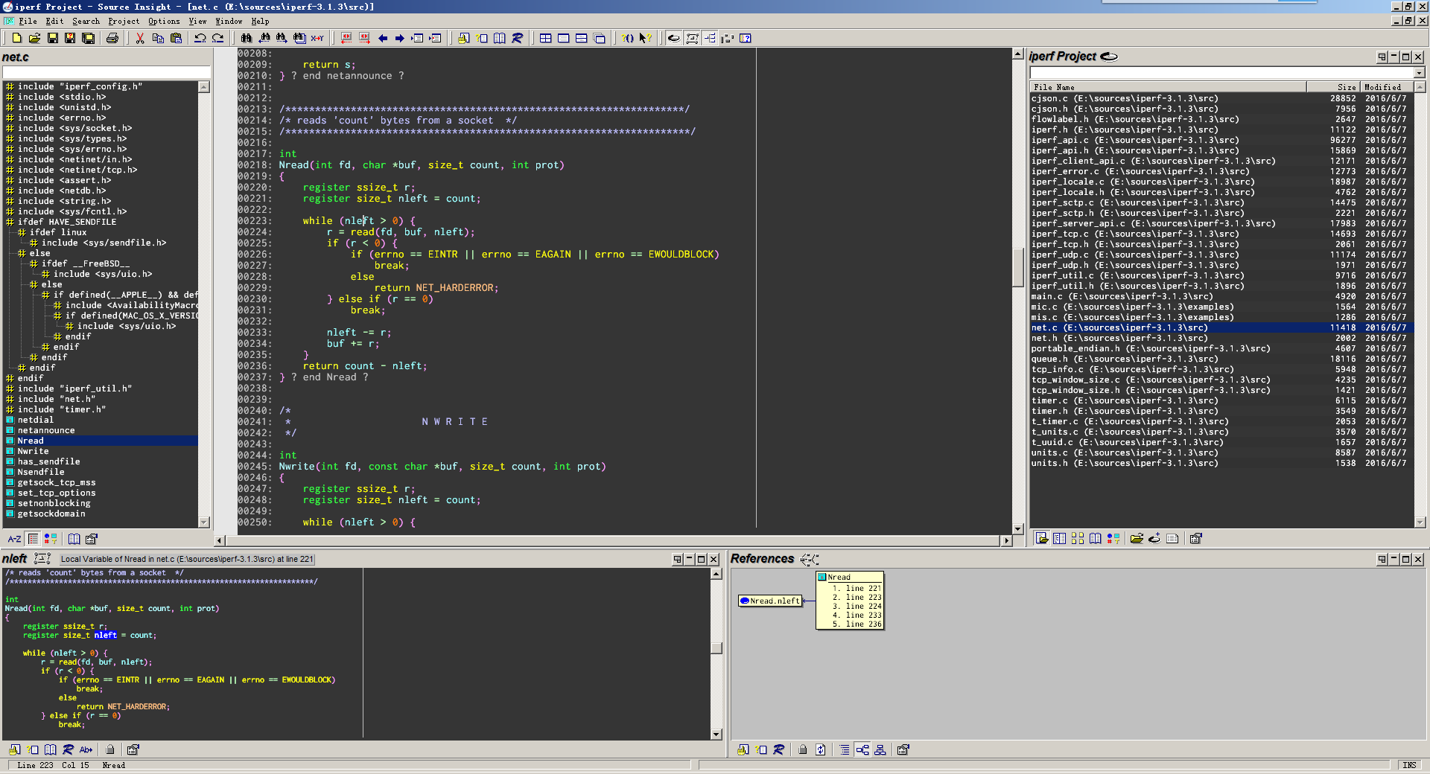1430x774 pixels.
Task: Click the Save All icon
Action: coord(88,38)
